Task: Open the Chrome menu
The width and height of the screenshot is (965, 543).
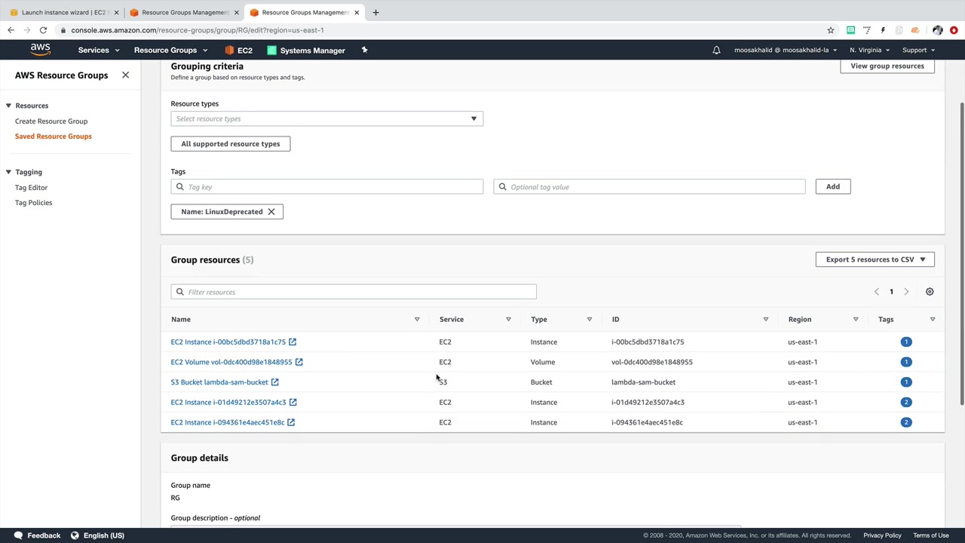Action: coord(954,30)
